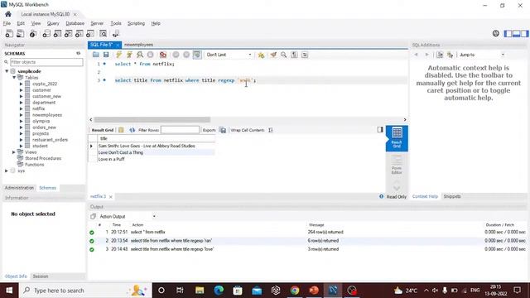This screenshot has width=530, height=298.
Task: Open a new SQL tab for queries
Action: (x=9, y=33)
